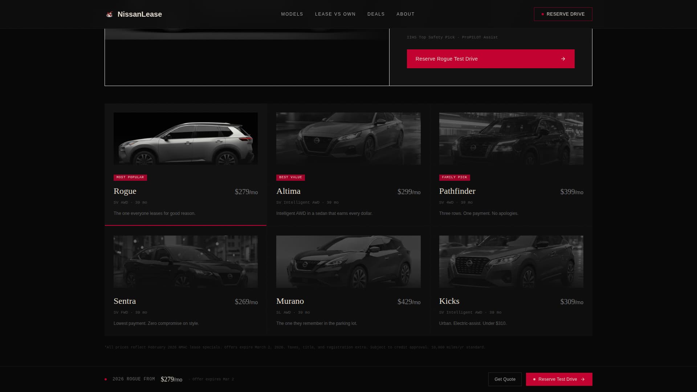Click the $279/mo price on the Rogue card
Image resolution: width=697 pixels, height=392 pixels.
246,192
